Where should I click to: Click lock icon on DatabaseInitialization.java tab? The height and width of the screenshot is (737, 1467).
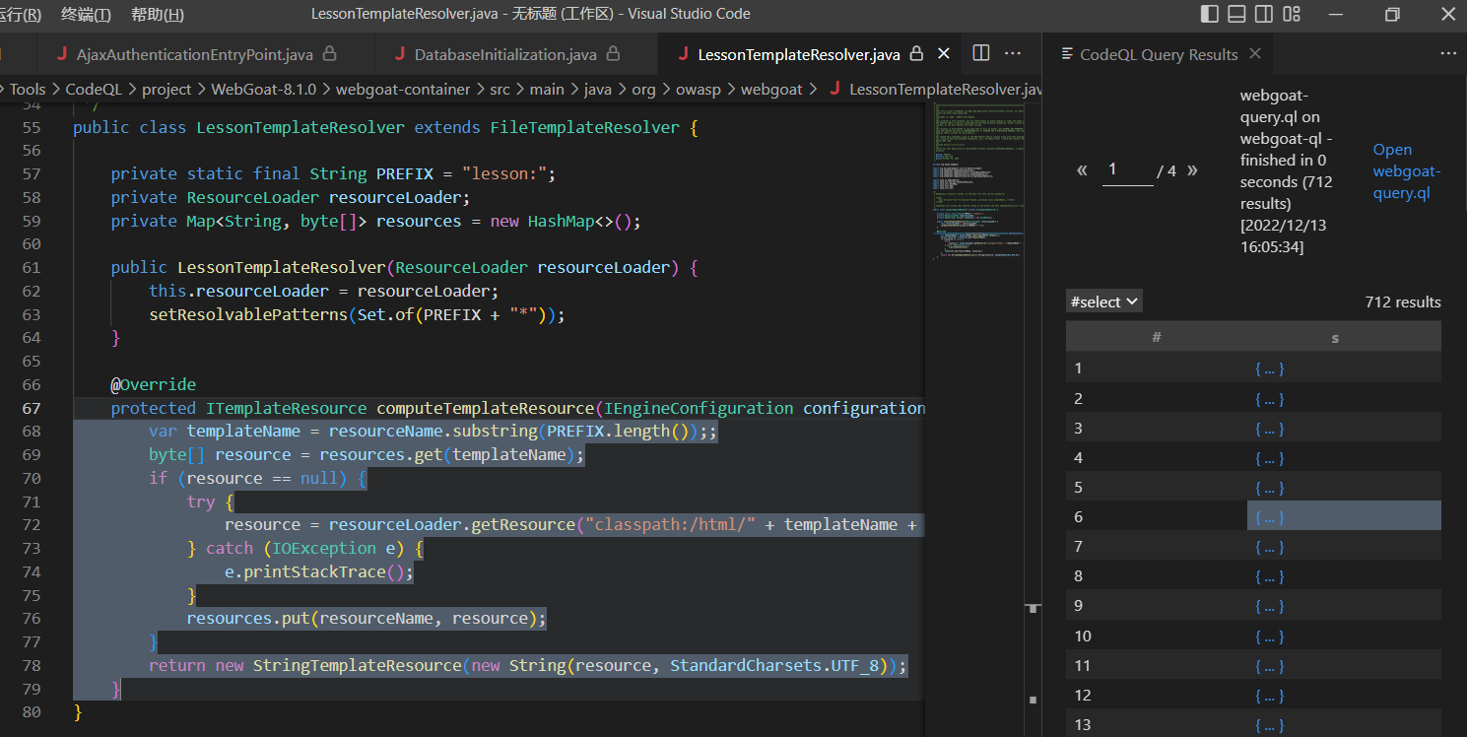pyautogui.click(x=613, y=54)
